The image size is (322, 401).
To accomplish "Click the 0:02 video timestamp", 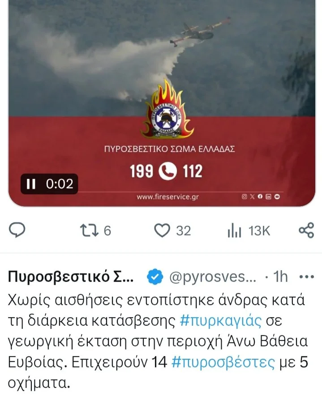I will (60, 183).
